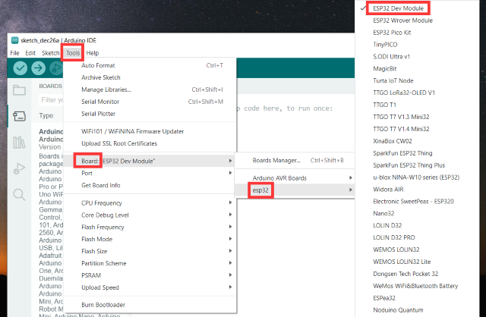
Task: Select TTGO T7 V1.3 Mini32 board
Action: [417, 117]
